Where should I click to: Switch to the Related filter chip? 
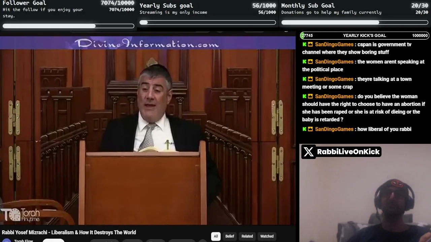point(247,236)
